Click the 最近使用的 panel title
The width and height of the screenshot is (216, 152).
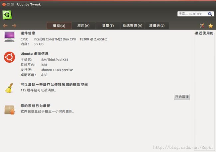pyautogui.click(x=204, y=33)
